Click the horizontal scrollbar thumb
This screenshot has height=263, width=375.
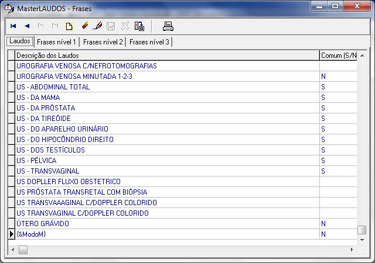23,250
